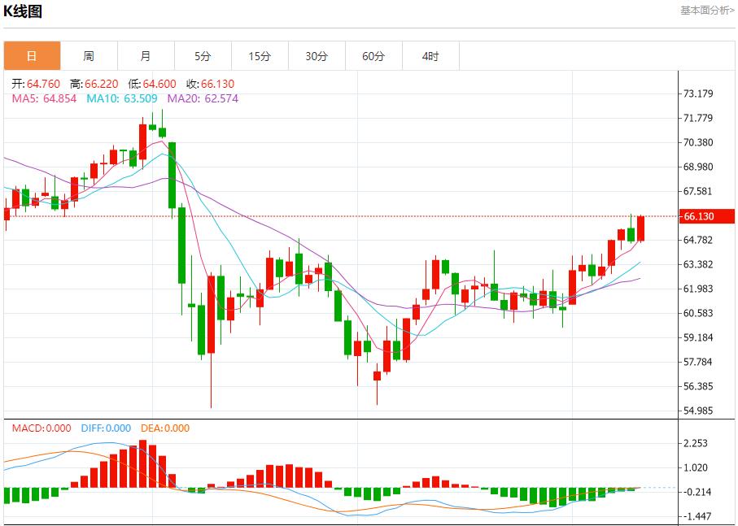Switch to the 4时 four-hour tab
The width and height of the screenshot is (738, 526).
[430, 56]
